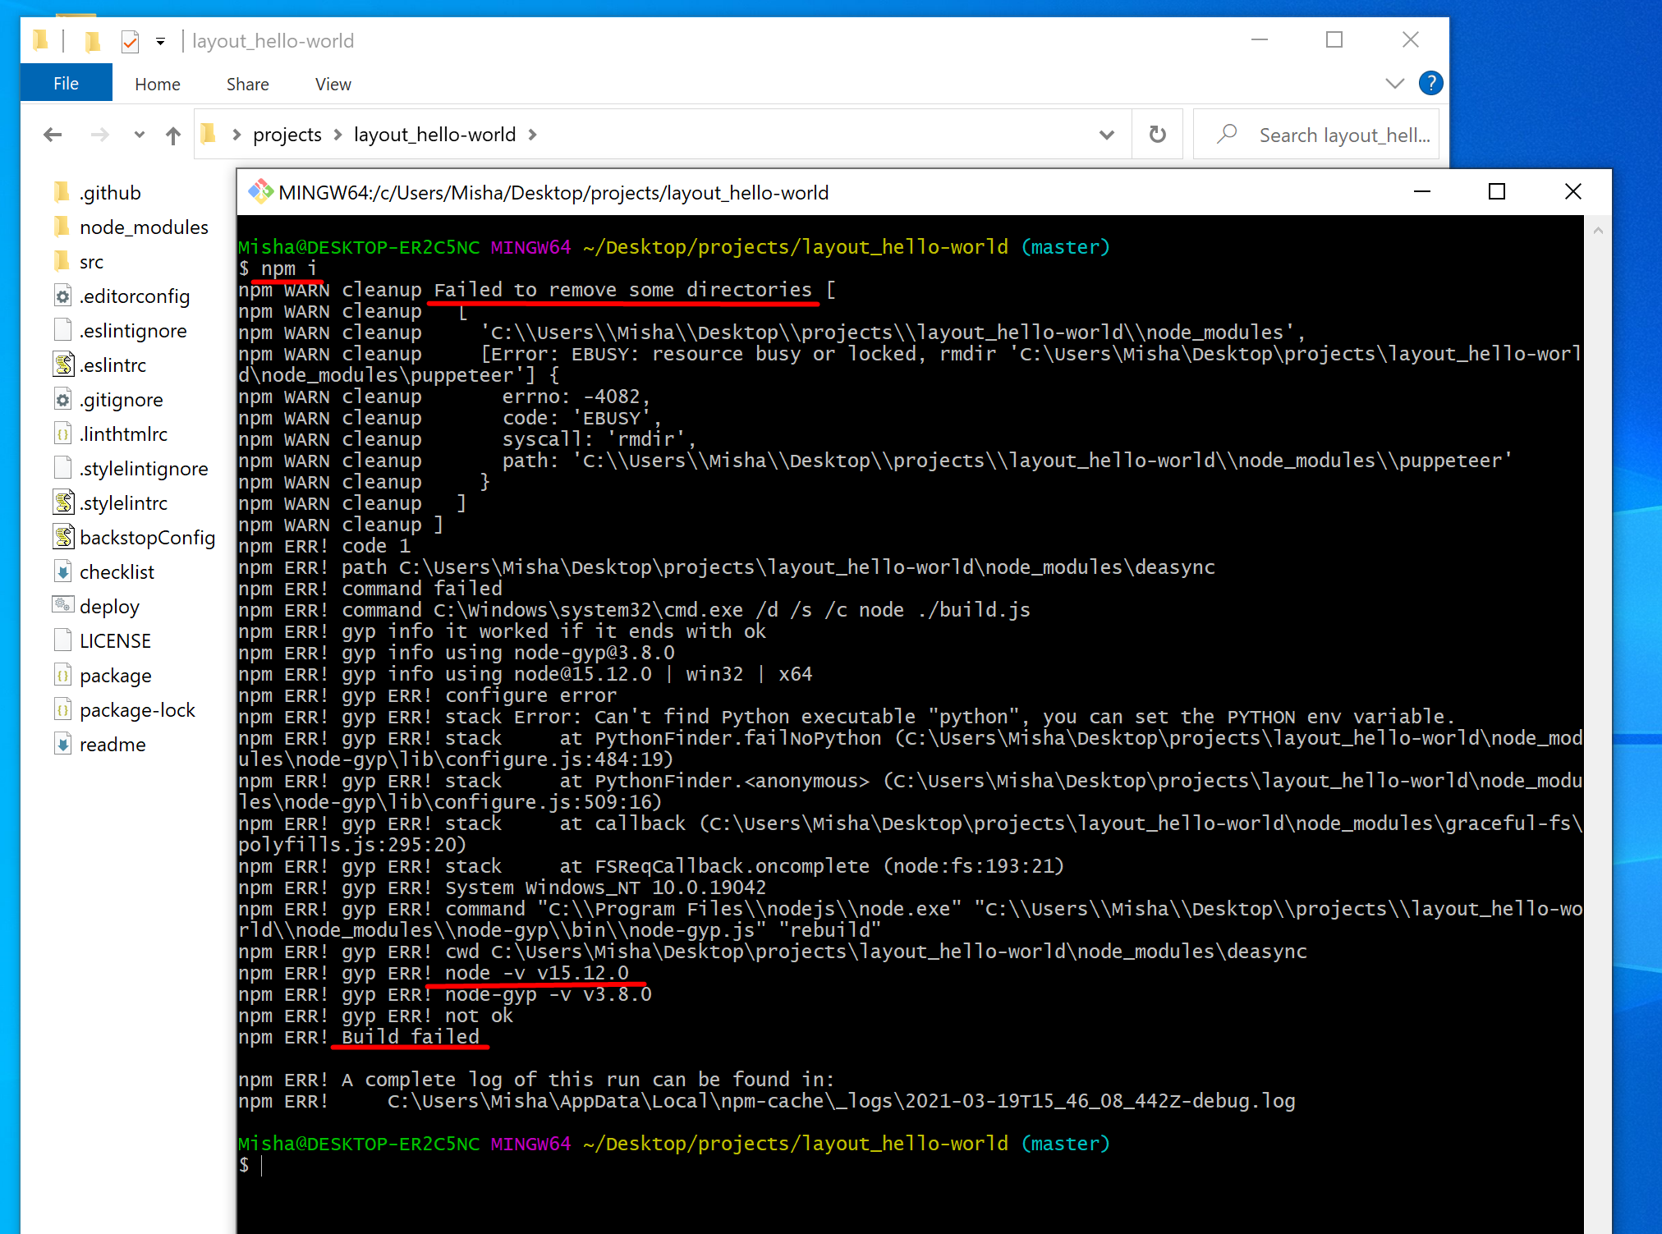Click the Explorer title bar folder icon
This screenshot has height=1234, width=1662.
coord(39,39)
